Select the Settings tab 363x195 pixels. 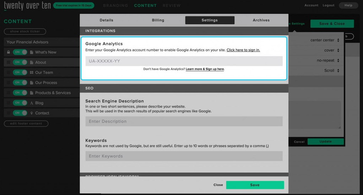click(x=210, y=20)
